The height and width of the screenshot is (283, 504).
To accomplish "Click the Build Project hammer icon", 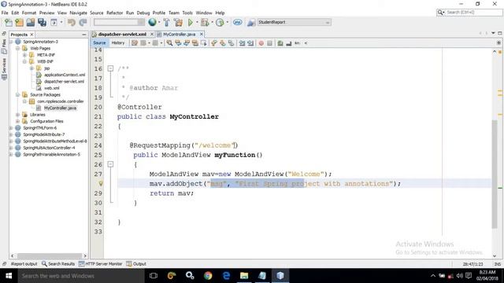I will click(x=166, y=22).
